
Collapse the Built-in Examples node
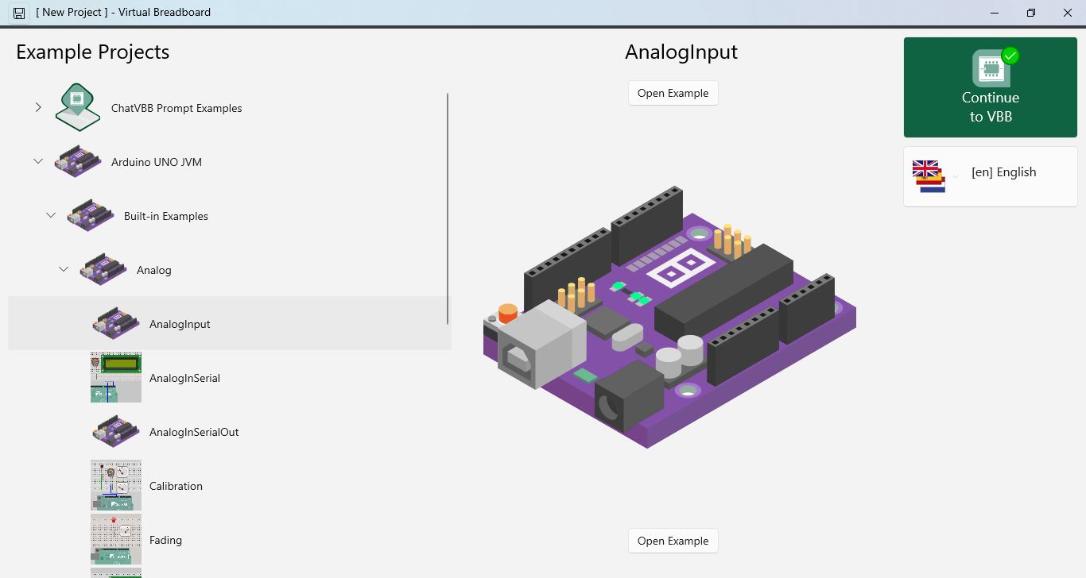(x=51, y=215)
